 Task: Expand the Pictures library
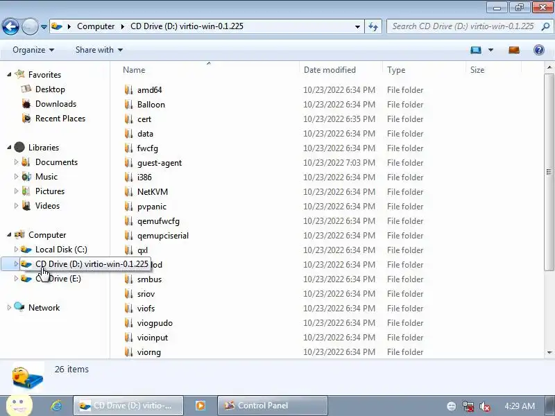coord(16,191)
